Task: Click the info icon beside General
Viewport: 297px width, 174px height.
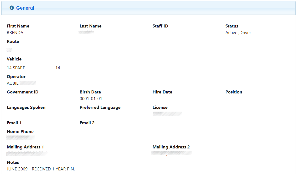Action: [12, 8]
